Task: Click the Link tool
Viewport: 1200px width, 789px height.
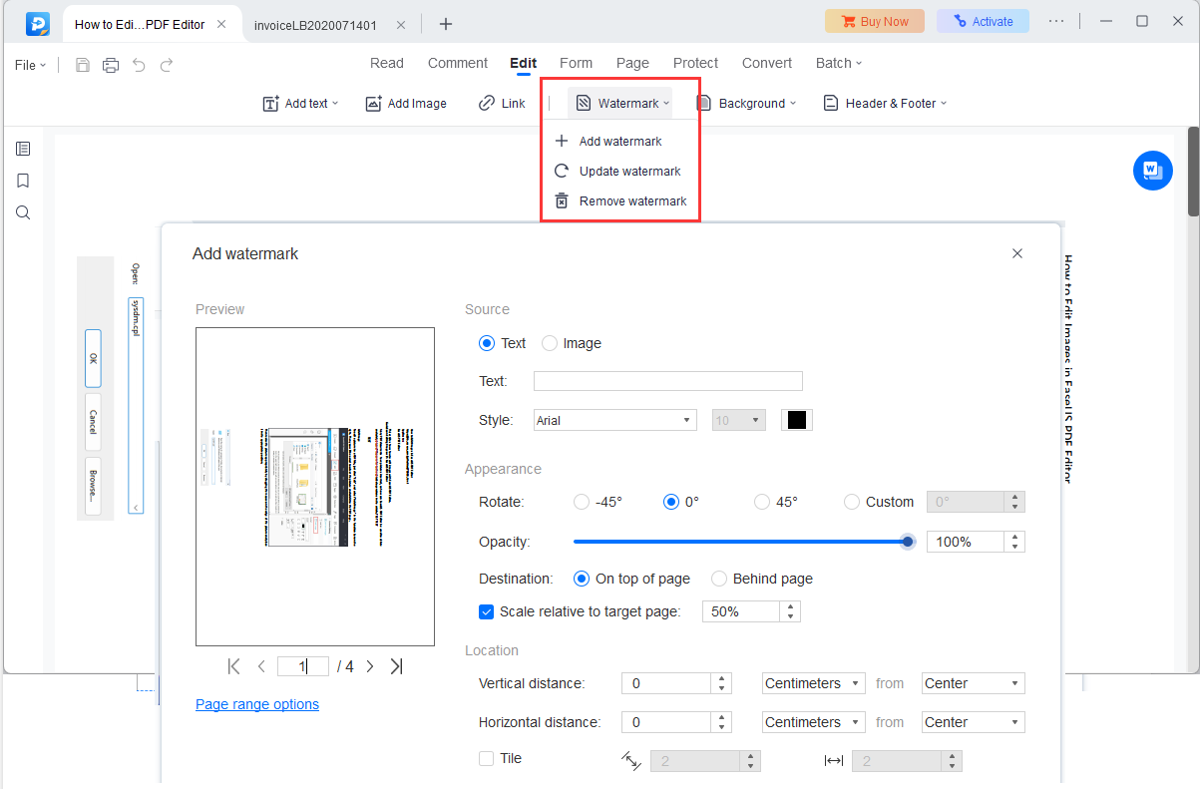Action: [502, 103]
